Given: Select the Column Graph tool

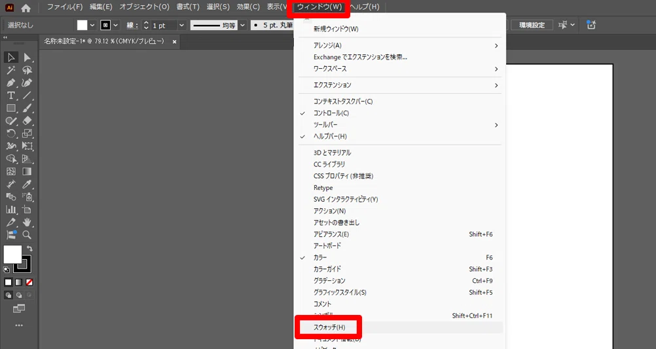Looking at the screenshot, I should tap(11, 210).
